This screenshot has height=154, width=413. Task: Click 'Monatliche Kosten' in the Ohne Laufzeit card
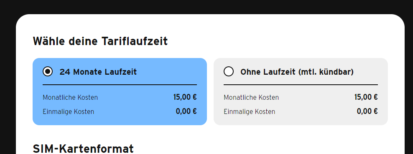[251, 98]
